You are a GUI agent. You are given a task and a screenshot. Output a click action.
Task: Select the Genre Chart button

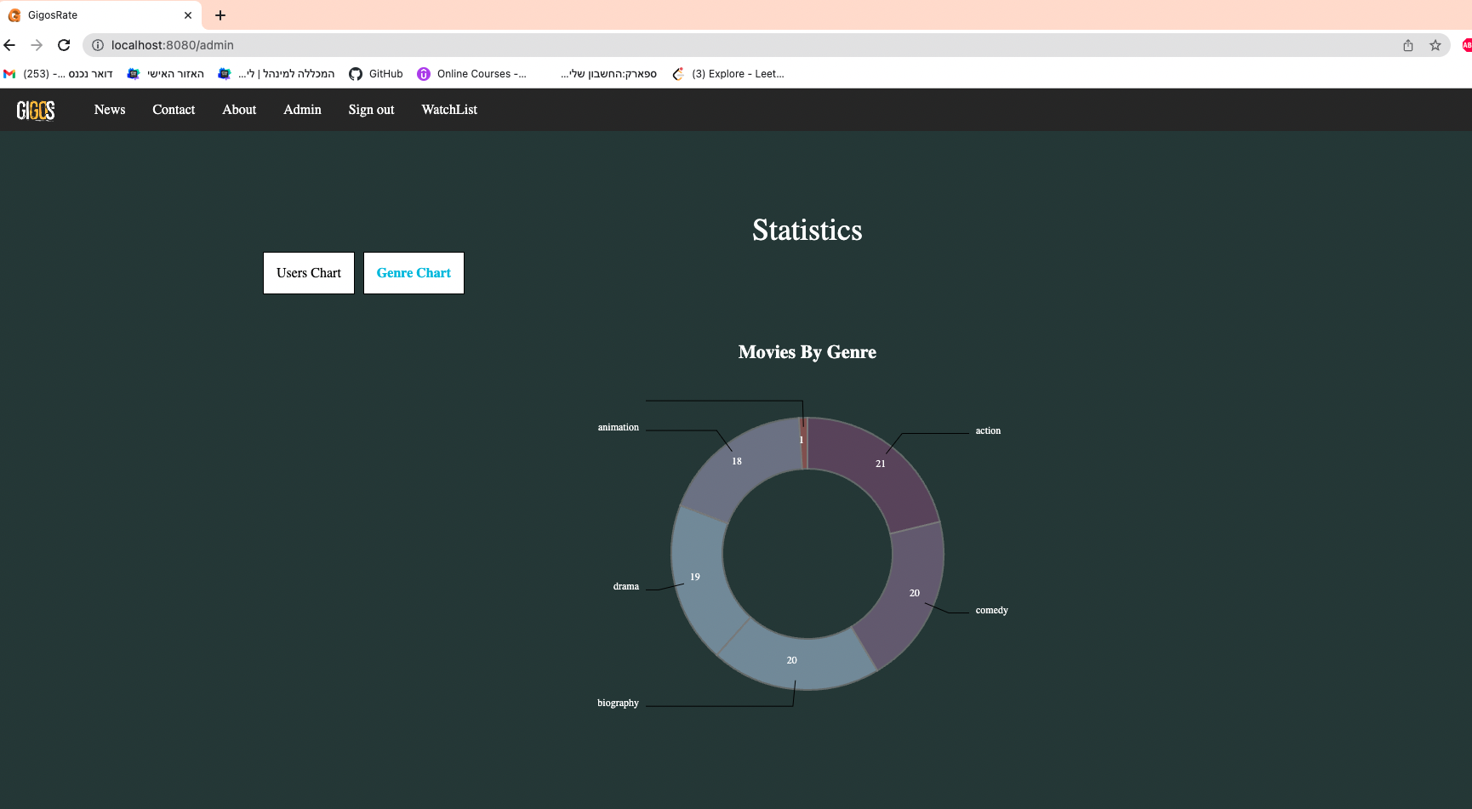point(414,273)
